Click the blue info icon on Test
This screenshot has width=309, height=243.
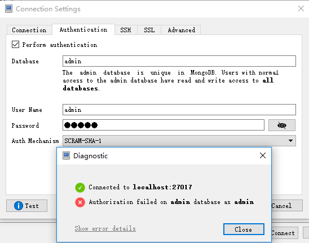point(19,206)
